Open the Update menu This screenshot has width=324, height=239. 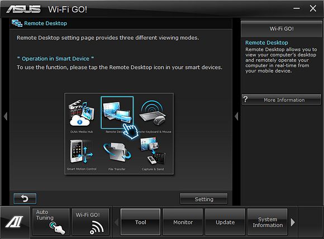(225, 222)
